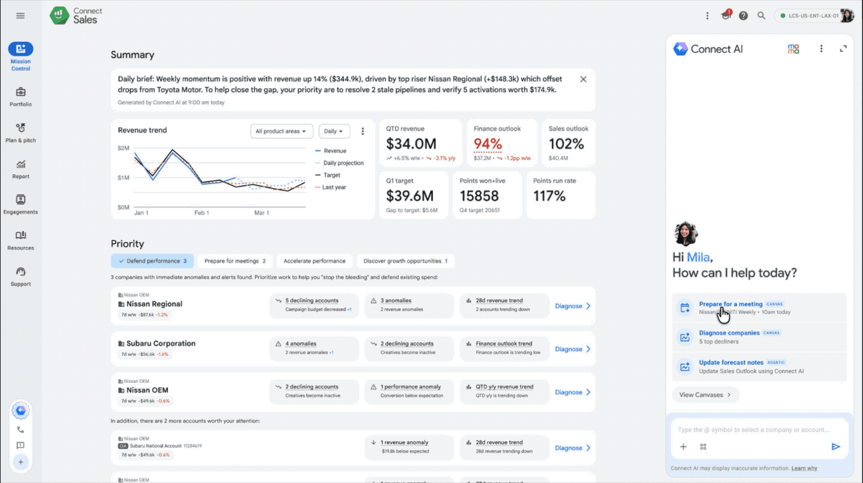Select Discover growth opportunities tab

[405, 261]
